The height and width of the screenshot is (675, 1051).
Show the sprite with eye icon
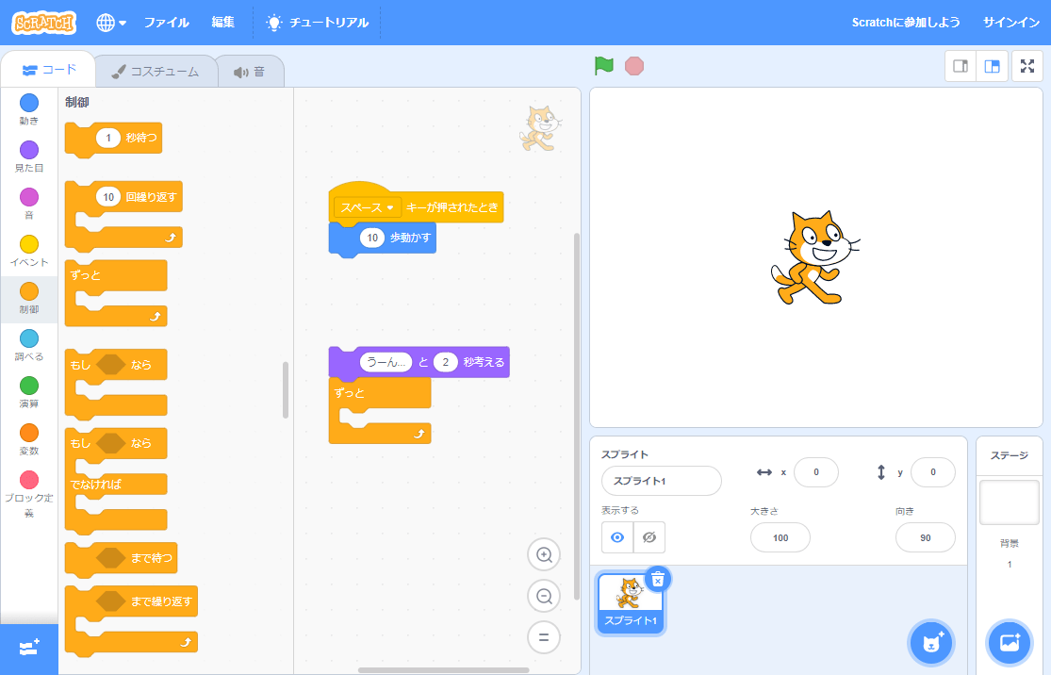click(617, 537)
